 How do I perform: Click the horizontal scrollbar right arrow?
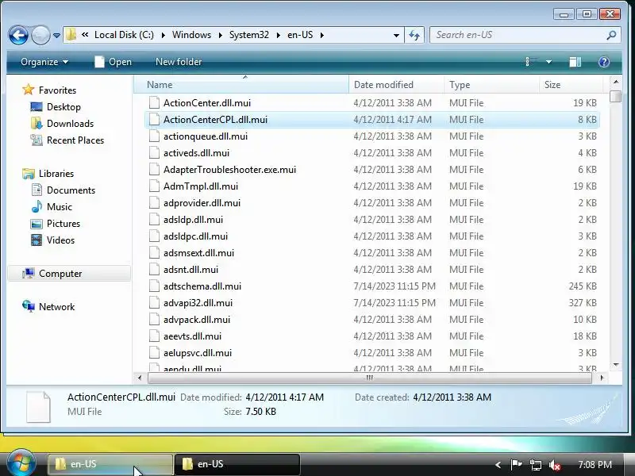[x=602, y=378]
